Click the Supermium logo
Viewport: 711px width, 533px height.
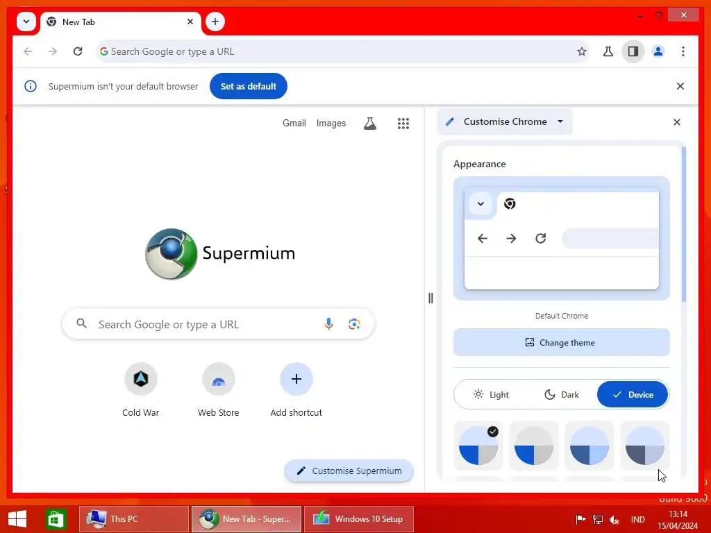(x=220, y=254)
